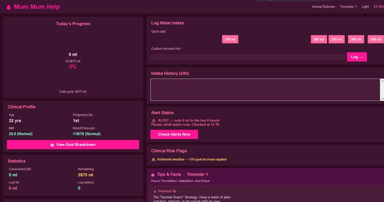Click the Amina Rahman user name
Image resolution: width=384 pixels, height=202 pixels.
tap(323, 7)
